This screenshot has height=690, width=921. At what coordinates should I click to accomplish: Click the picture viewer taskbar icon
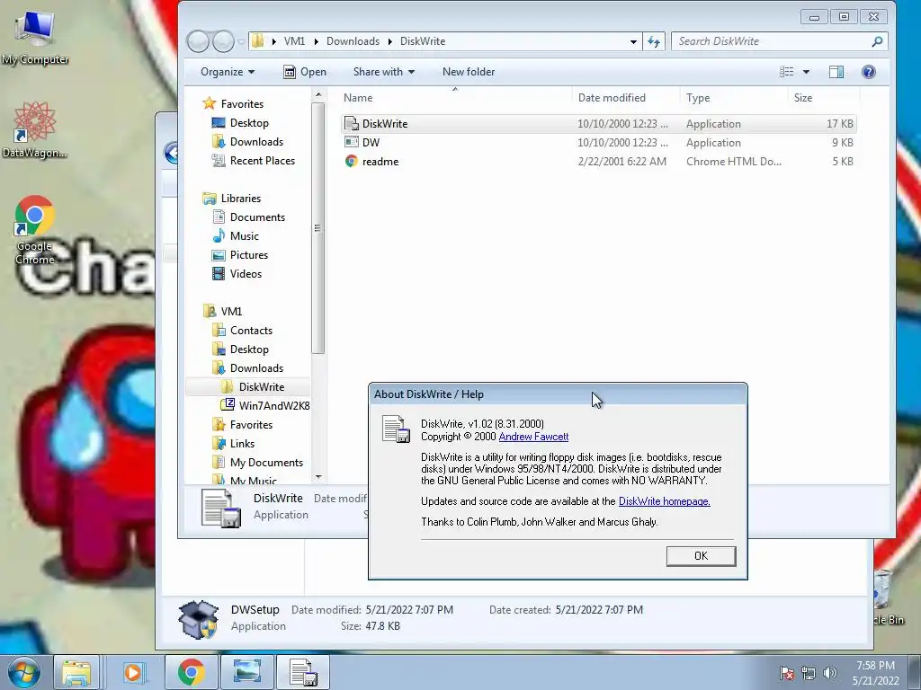point(246,672)
